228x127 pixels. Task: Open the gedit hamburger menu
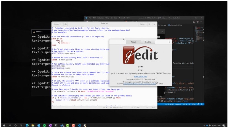coord(149,24)
